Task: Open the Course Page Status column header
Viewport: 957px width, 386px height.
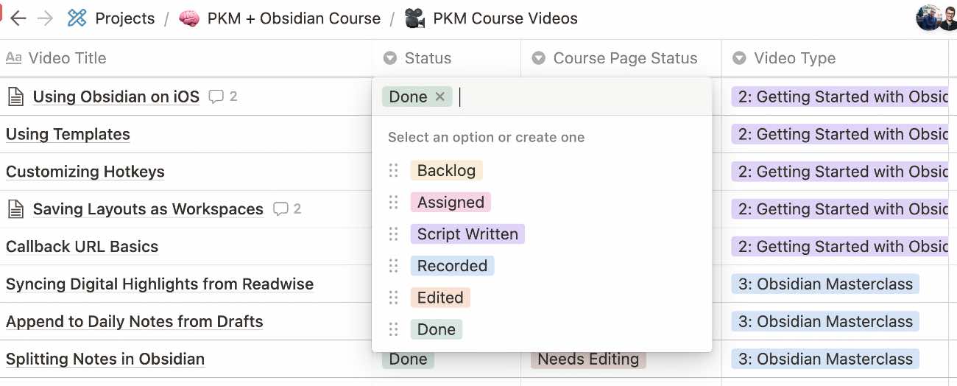Action: pyautogui.click(x=621, y=58)
